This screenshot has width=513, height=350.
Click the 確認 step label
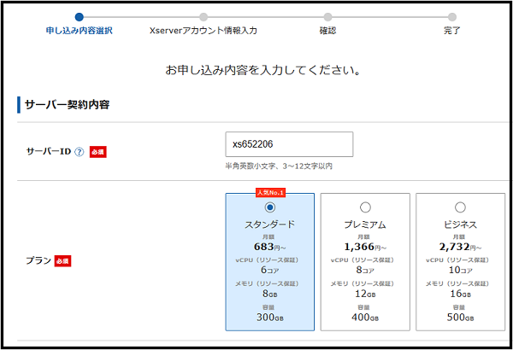click(327, 31)
